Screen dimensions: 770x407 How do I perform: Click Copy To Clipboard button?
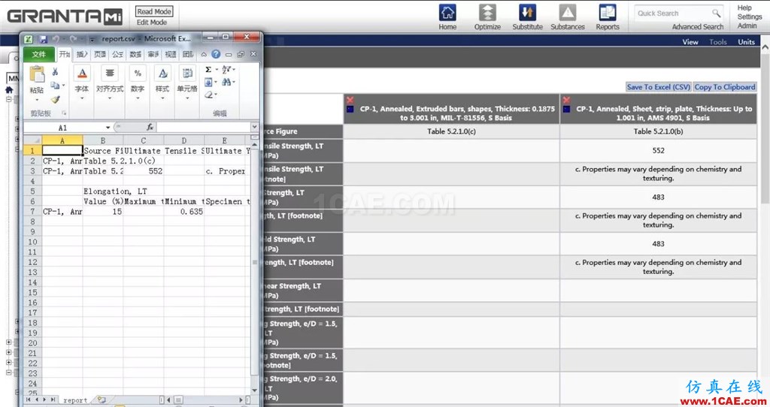(x=724, y=87)
